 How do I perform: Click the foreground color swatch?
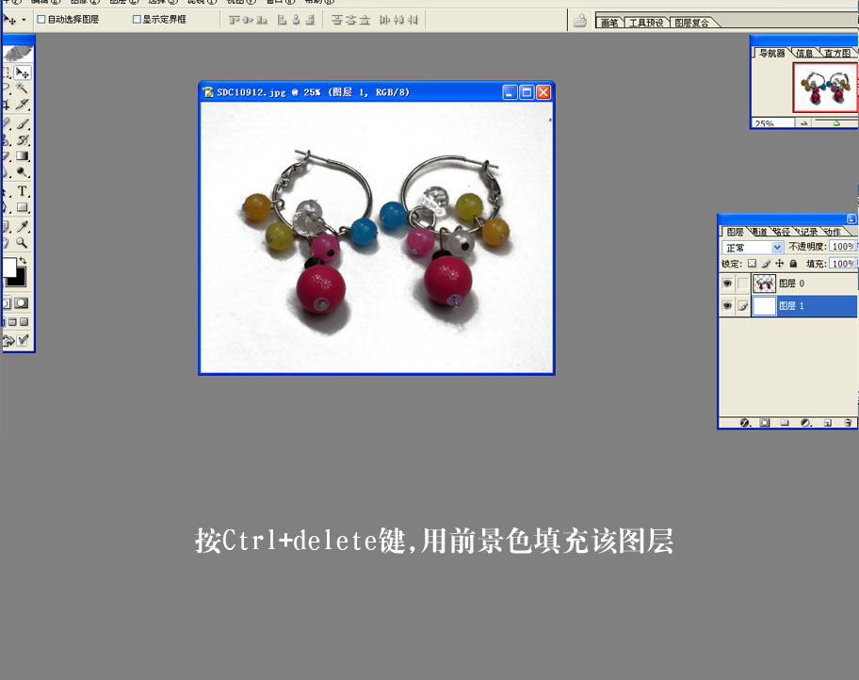click(9, 267)
